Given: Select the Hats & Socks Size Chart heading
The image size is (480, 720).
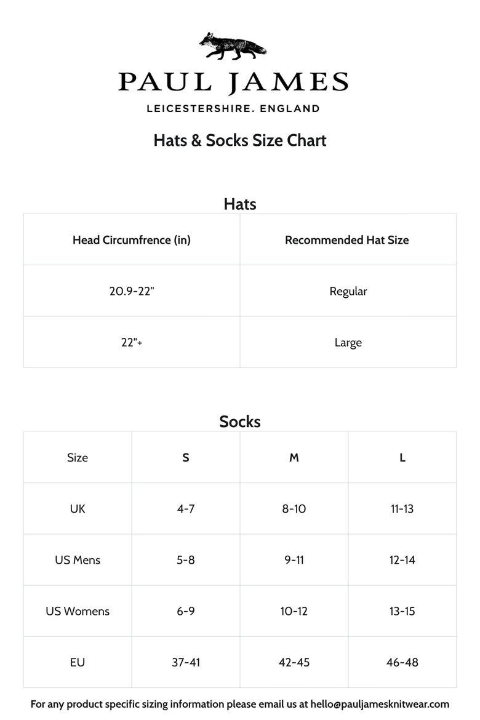Looking at the screenshot, I should (x=240, y=140).
